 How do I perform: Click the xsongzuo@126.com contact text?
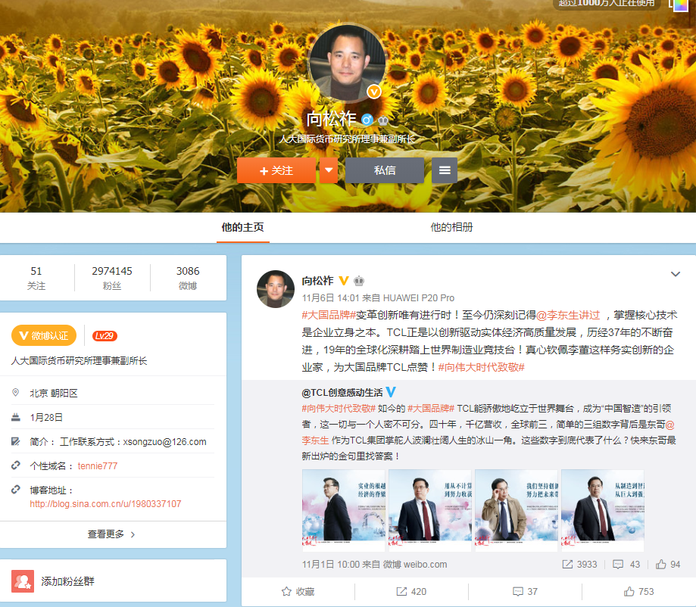pos(164,442)
